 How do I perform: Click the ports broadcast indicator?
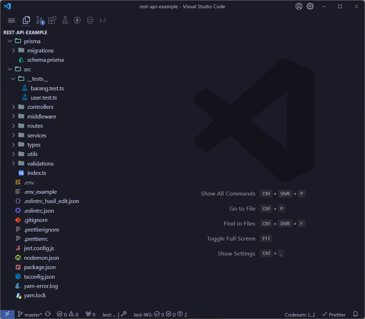point(91,315)
